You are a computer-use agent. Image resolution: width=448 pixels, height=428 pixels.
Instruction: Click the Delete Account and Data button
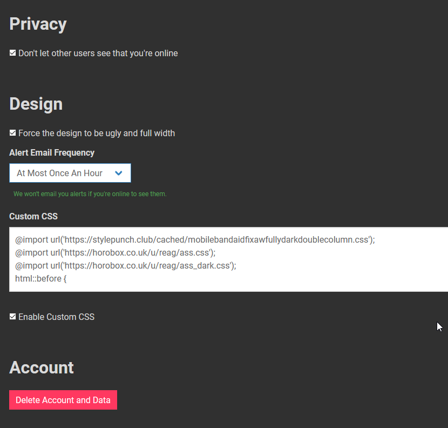(x=63, y=400)
